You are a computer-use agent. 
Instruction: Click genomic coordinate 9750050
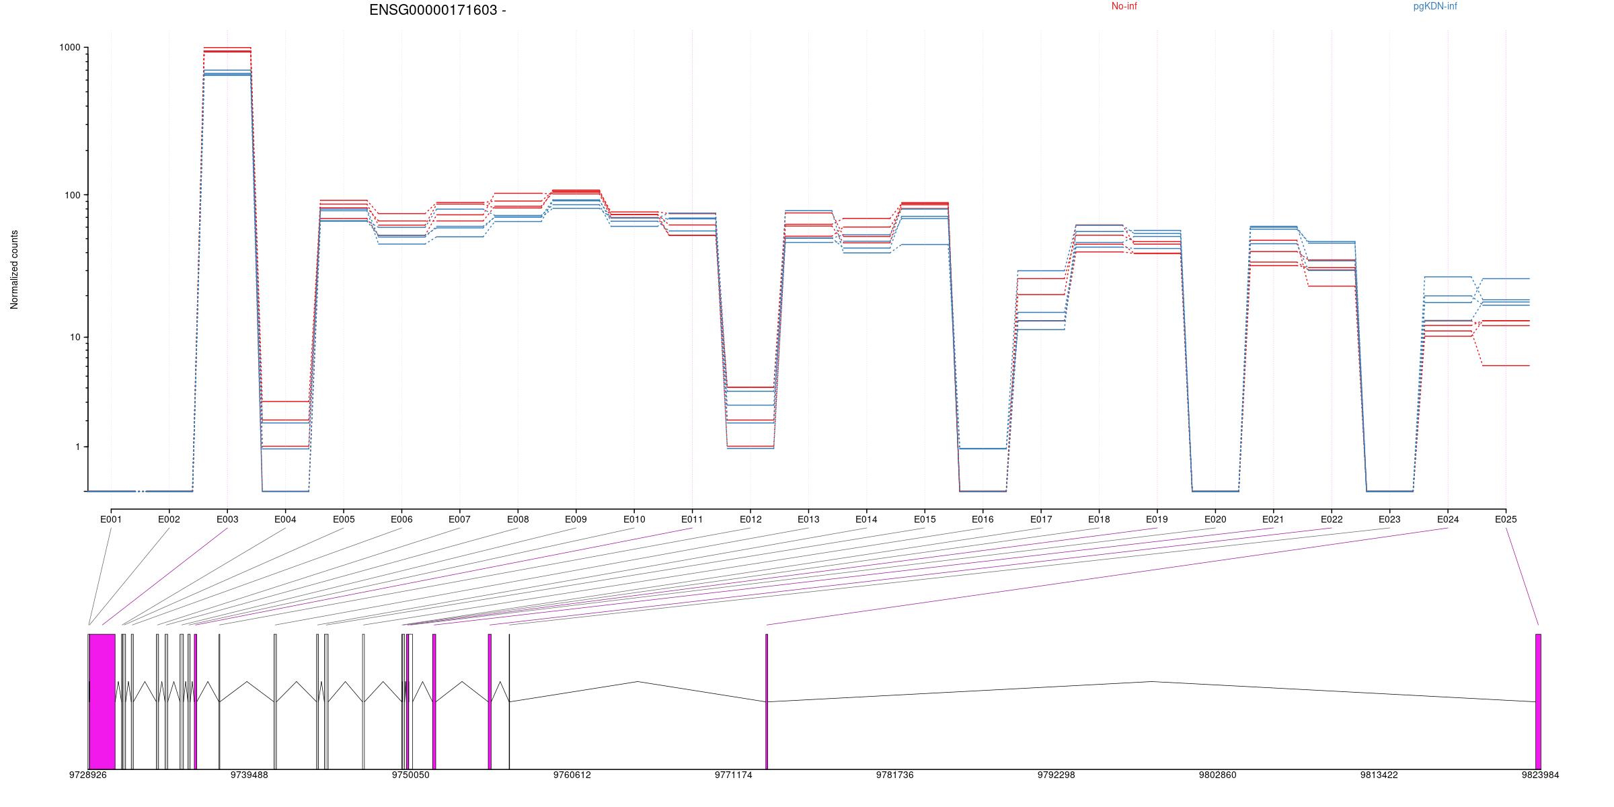coord(411,775)
